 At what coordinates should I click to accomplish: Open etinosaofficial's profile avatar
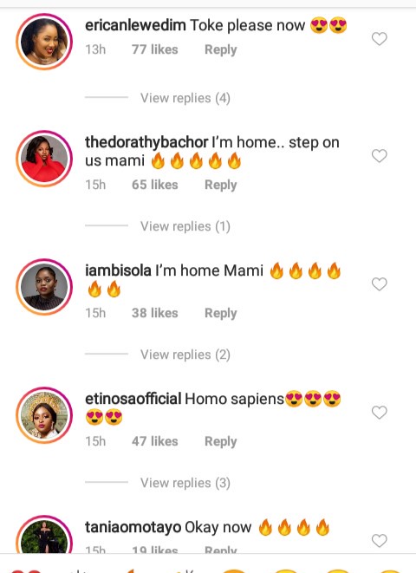tap(44, 415)
